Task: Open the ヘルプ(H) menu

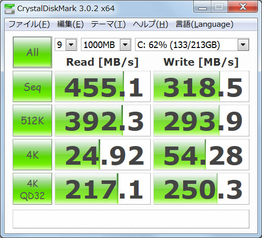Action: pyautogui.click(x=150, y=24)
